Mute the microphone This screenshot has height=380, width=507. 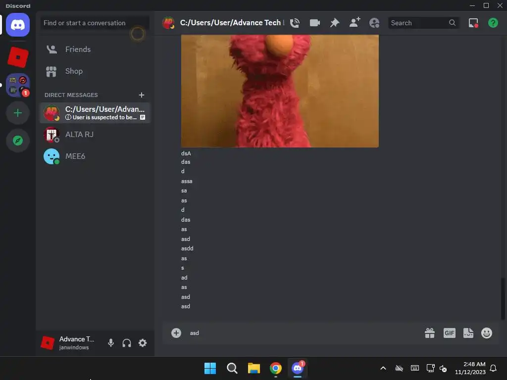[111, 343]
